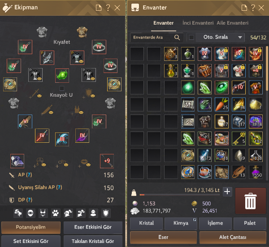Click the DP question mark tooltip
The image size is (269, 247).
coord(29,200)
